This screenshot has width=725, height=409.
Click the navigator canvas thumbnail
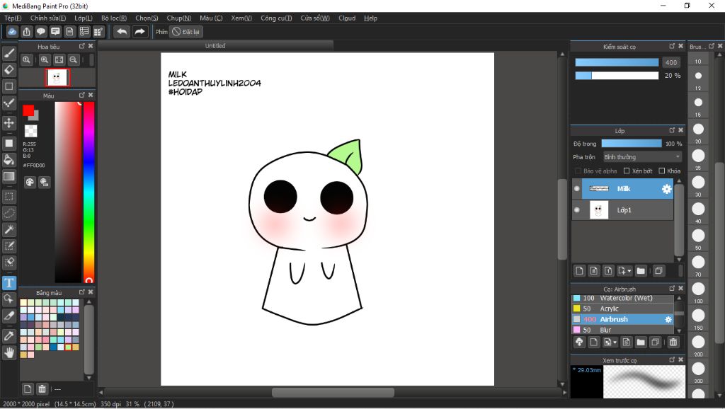[57, 78]
